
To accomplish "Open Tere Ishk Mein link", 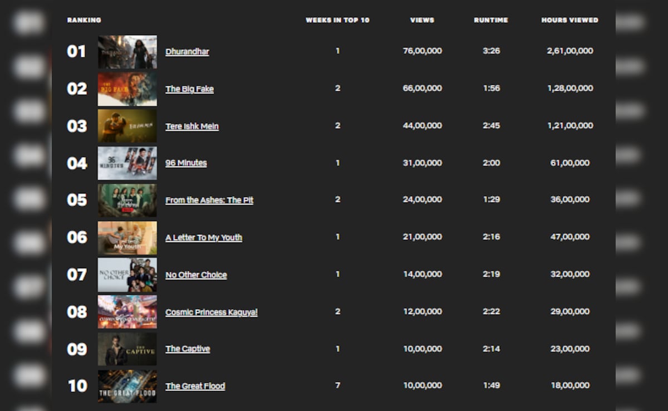I will coord(191,126).
